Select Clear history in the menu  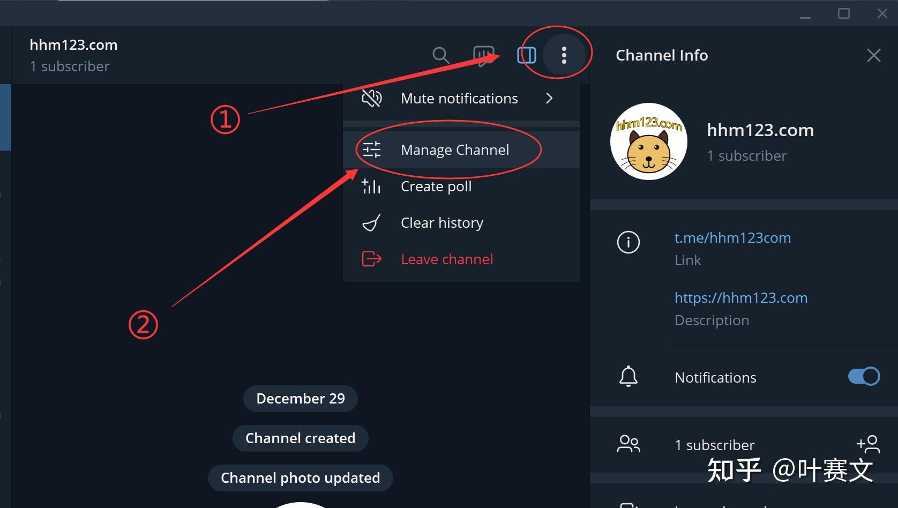441,223
